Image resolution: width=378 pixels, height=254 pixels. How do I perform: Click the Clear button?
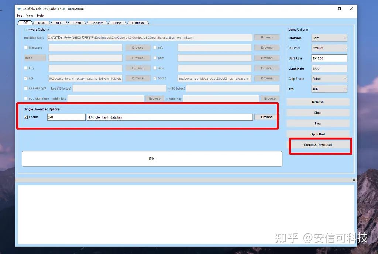pyautogui.click(x=318, y=113)
